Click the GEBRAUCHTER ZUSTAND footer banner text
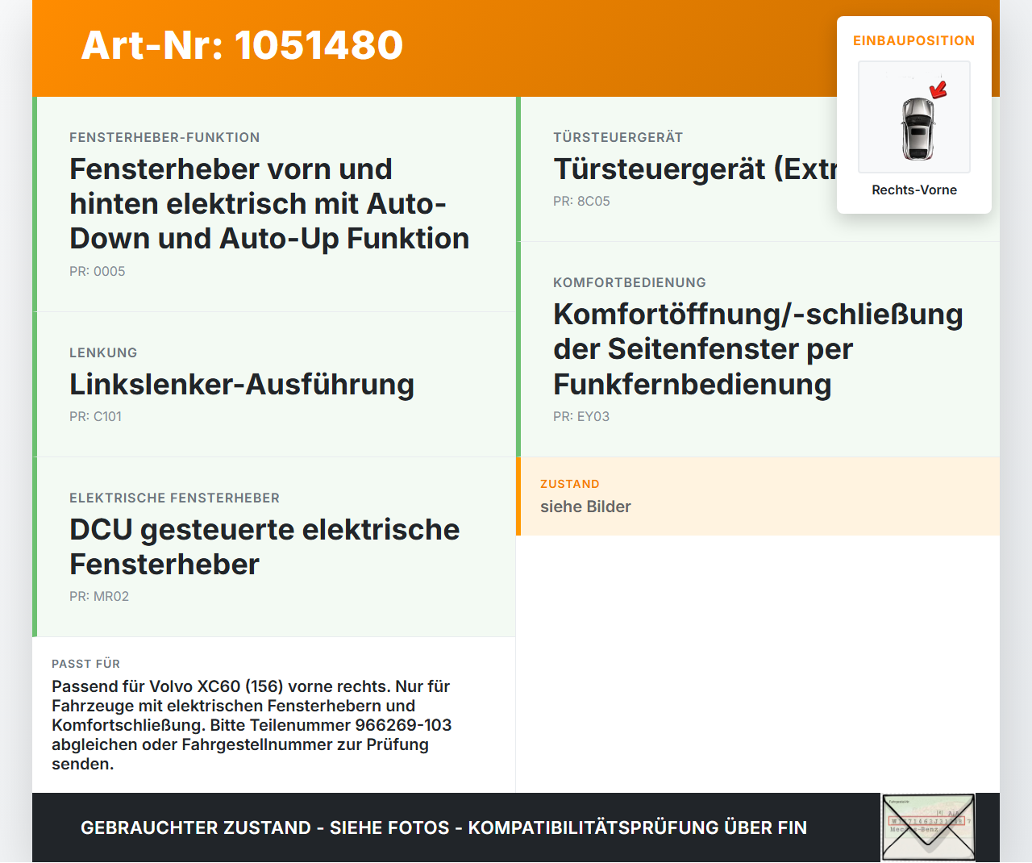The width and height of the screenshot is (1032, 863). (x=443, y=828)
